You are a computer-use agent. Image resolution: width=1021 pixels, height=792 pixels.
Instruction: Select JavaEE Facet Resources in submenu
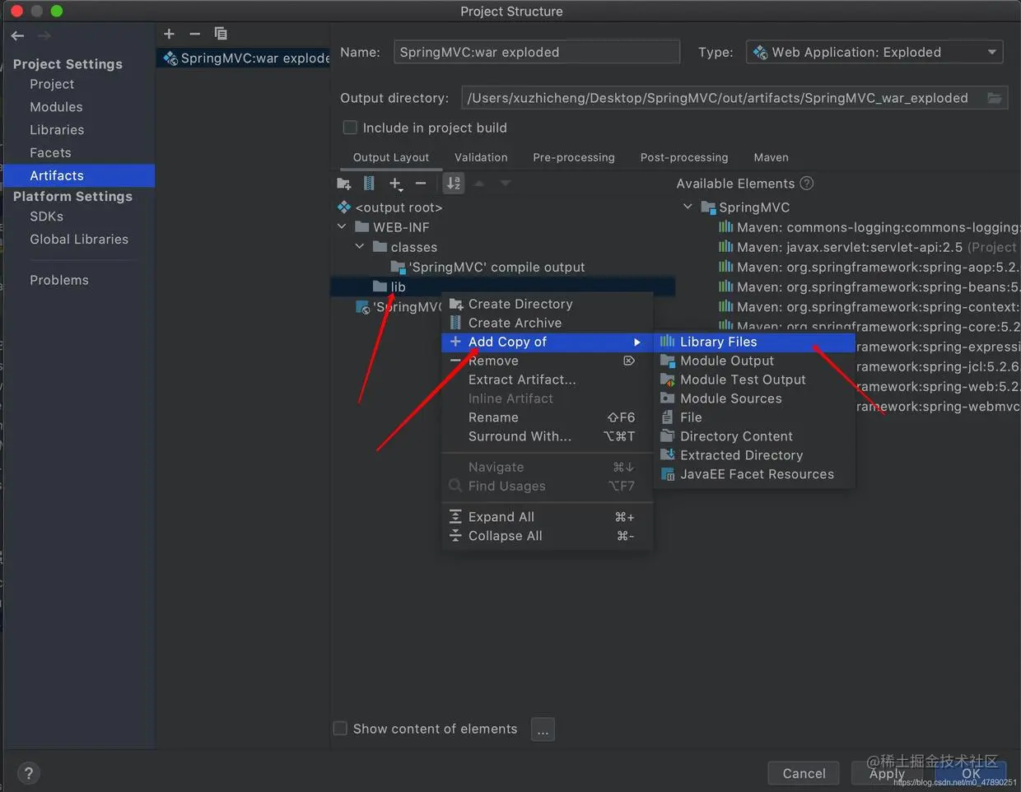[x=755, y=474]
